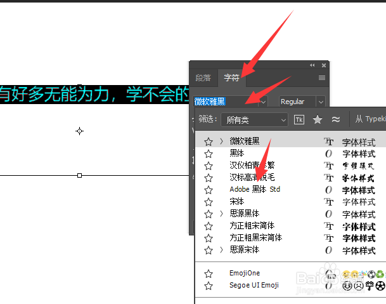
Task: Click the bottom-center transform handle on canvas
Action: 79,175
